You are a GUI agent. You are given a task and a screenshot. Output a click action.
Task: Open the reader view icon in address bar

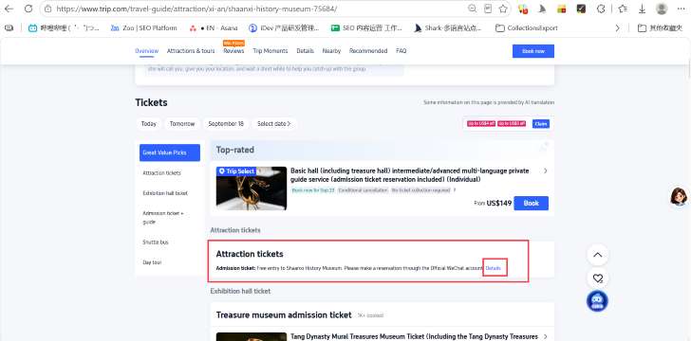tap(488, 9)
